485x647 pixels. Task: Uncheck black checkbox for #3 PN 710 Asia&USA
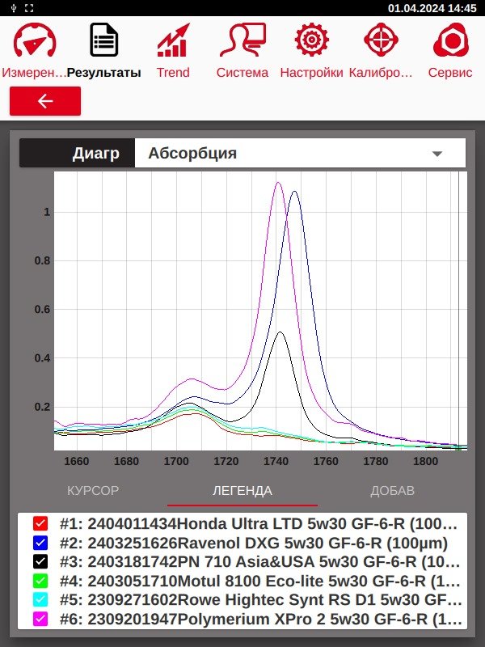click(x=40, y=561)
